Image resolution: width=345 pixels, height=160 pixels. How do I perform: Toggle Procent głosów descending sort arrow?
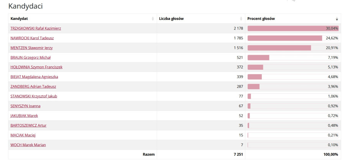(337, 19)
